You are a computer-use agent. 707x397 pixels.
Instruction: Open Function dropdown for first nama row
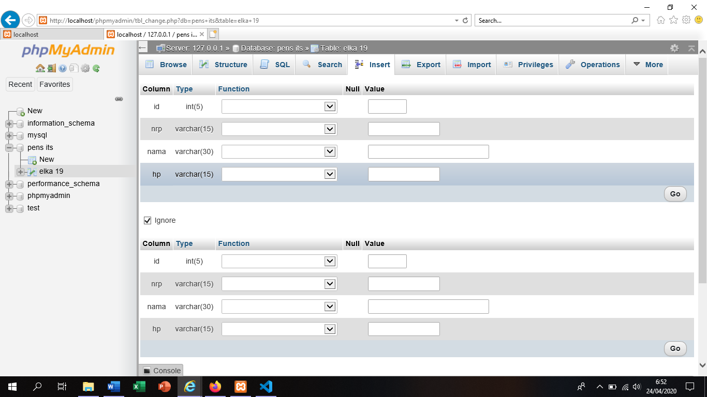pos(279,152)
